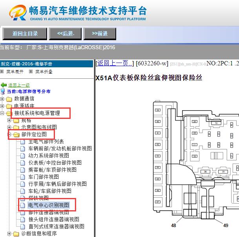Viewport: 239px width, 237px height.
Task: Click page icon beside 电气中心识别视图
Action: tap(23, 206)
